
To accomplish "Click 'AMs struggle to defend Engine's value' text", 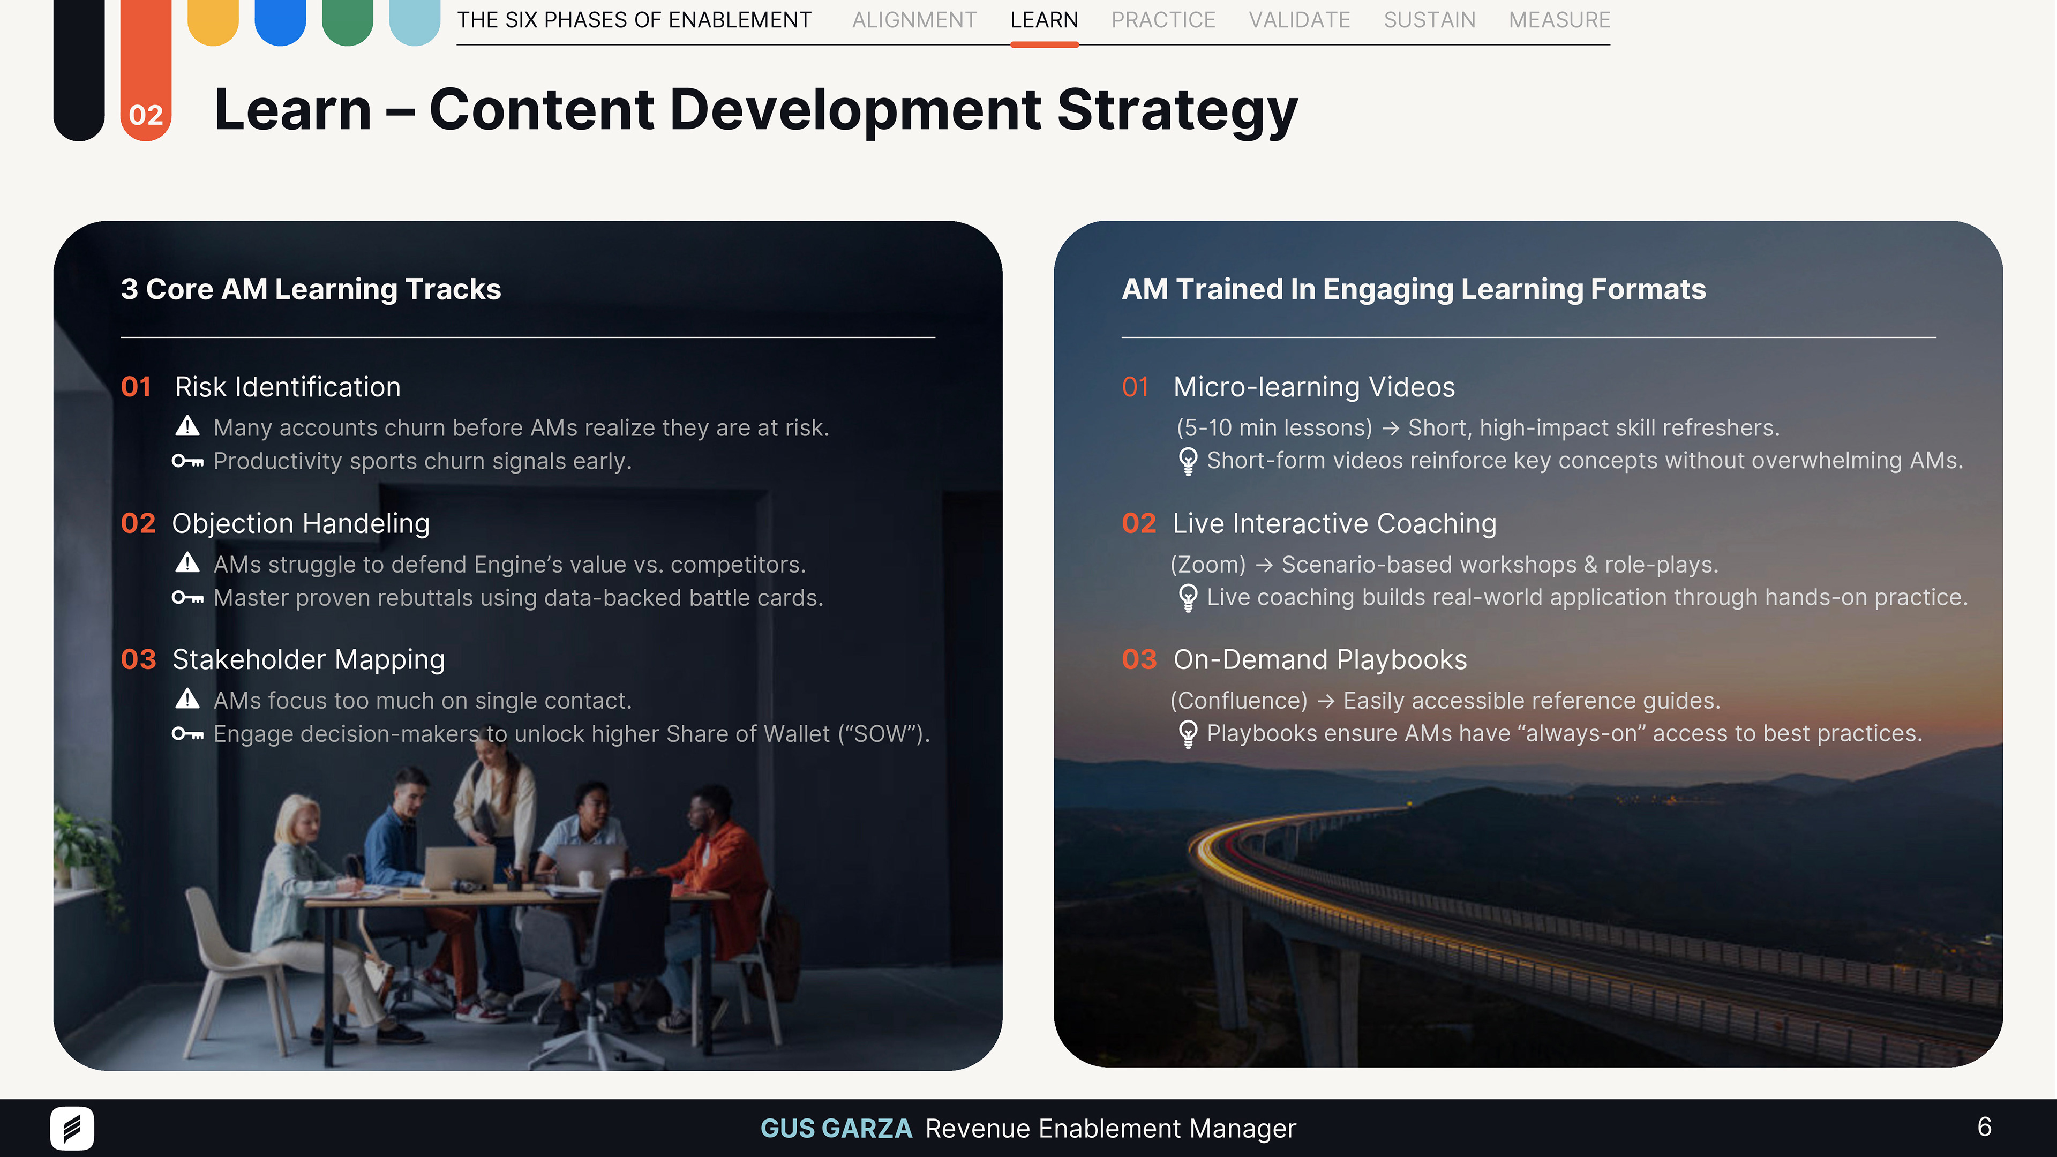I will point(509,565).
